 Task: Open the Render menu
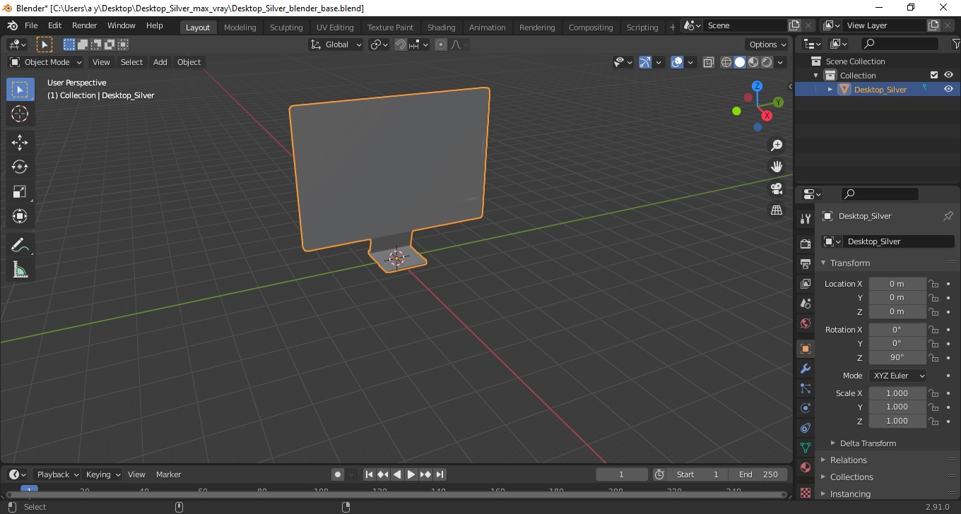pos(85,25)
